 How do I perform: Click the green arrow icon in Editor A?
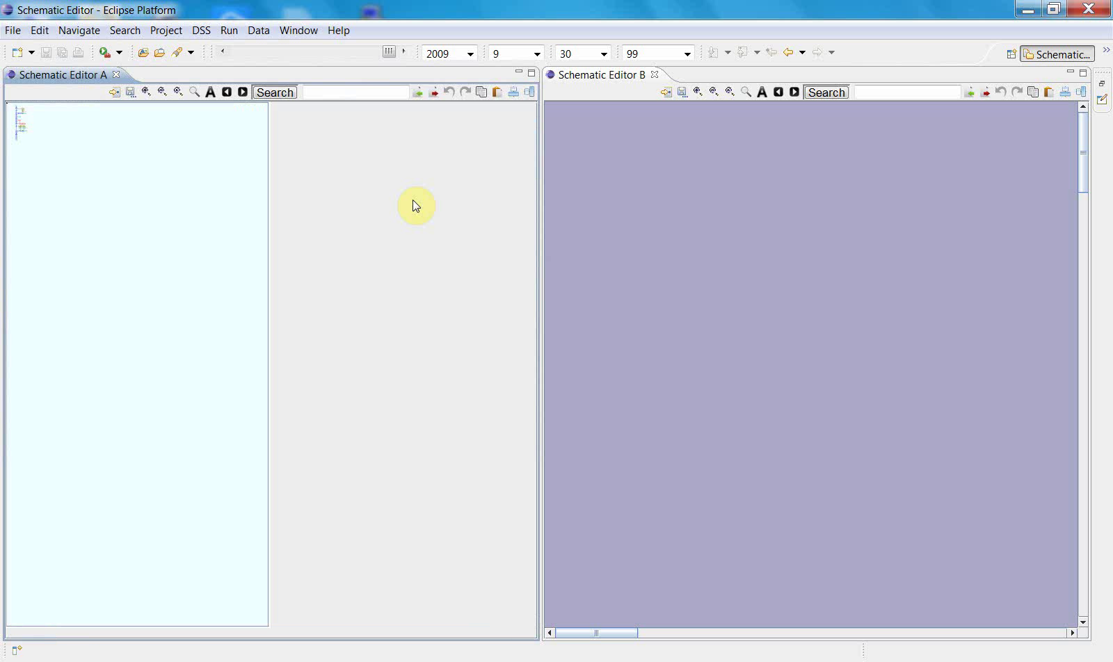(417, 92)
